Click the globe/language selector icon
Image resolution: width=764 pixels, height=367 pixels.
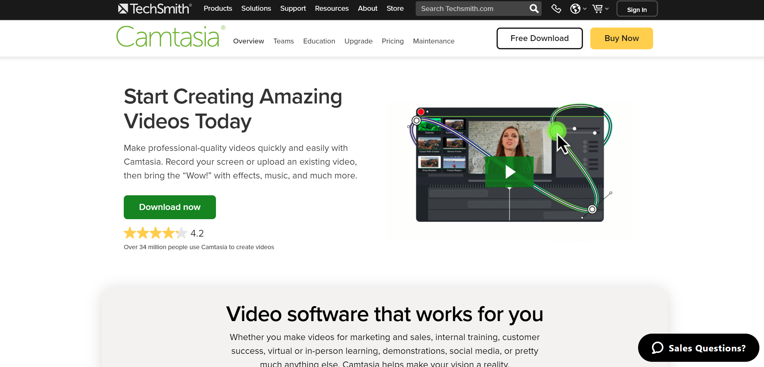[x=577, y=8]
